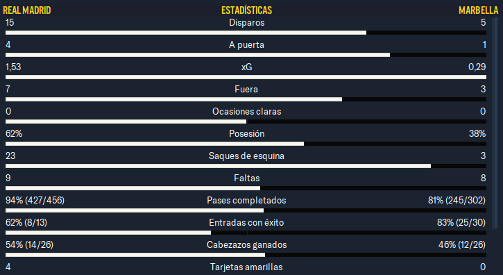Screen dimensions: 503x275
Task: Select the ESTADÍSTICAS title
Action: click(247, 10)
